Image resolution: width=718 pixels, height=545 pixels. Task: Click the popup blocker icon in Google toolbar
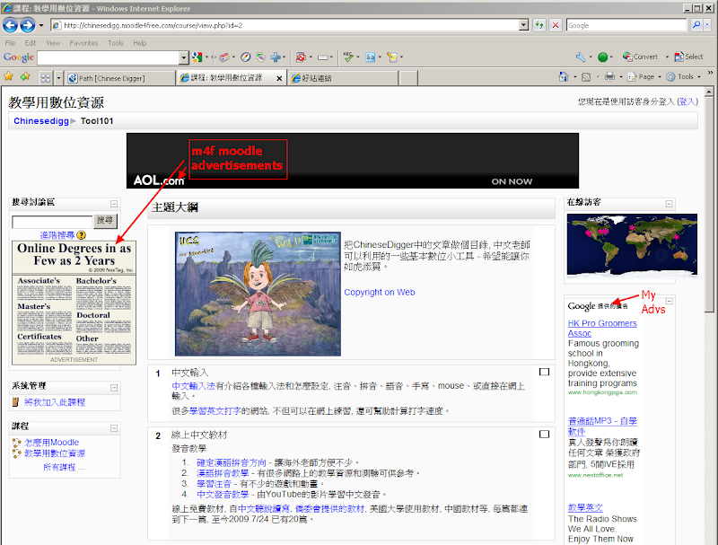point(301,57)
